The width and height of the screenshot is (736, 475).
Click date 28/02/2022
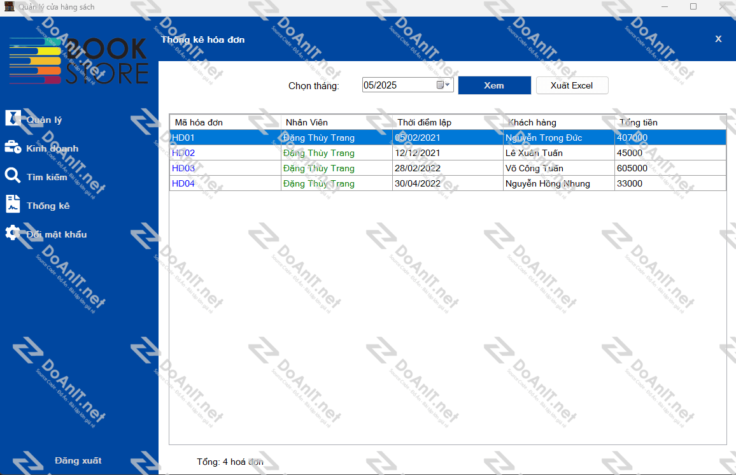pos(417,168)
